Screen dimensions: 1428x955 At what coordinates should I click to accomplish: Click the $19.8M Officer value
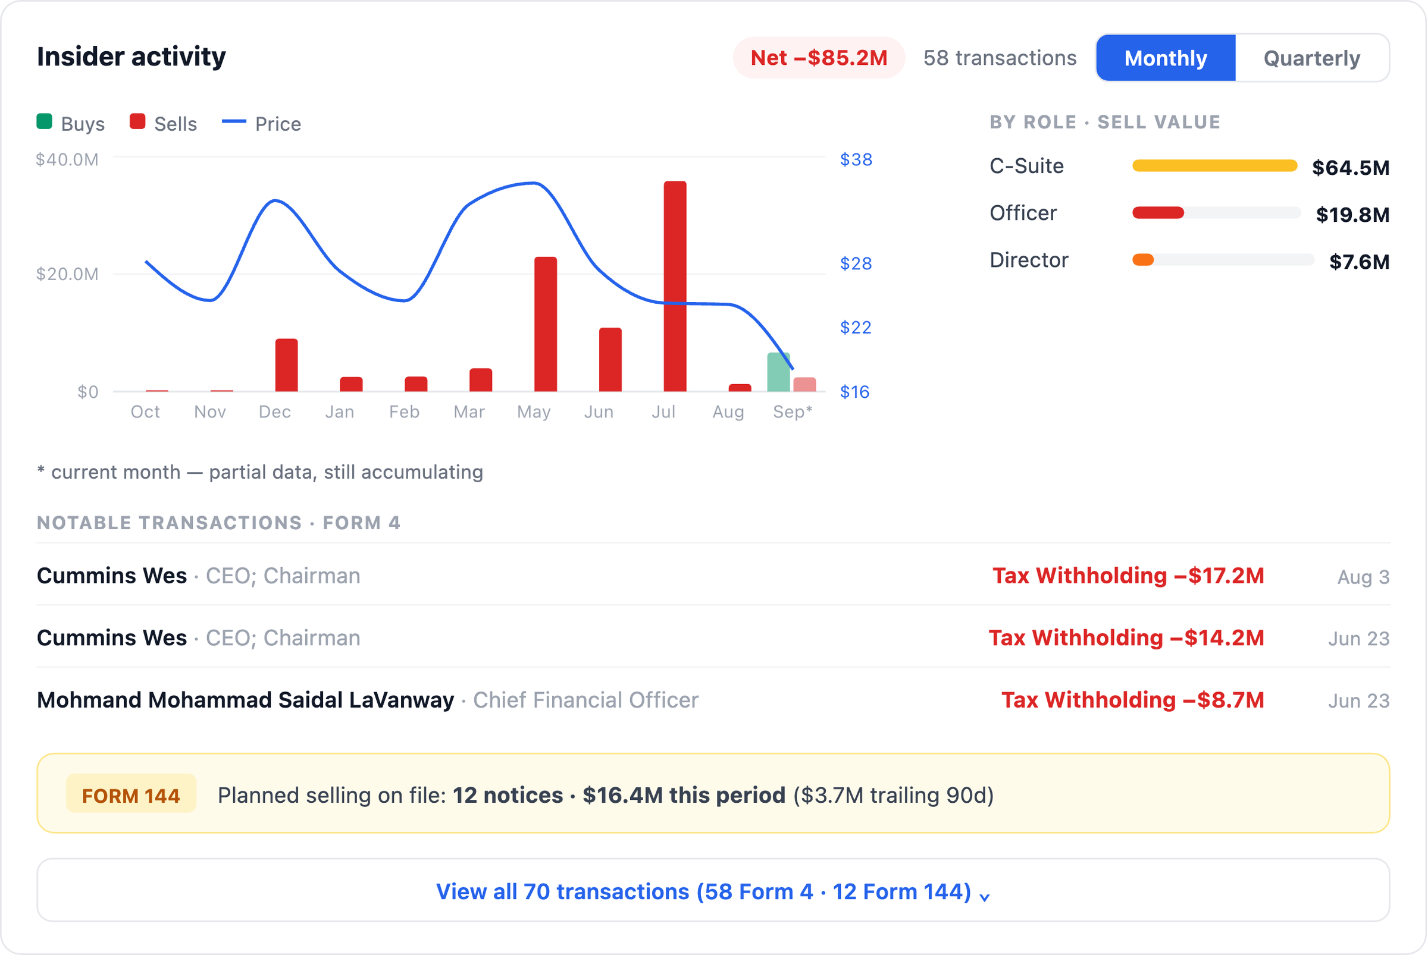tap(1353, 215)
